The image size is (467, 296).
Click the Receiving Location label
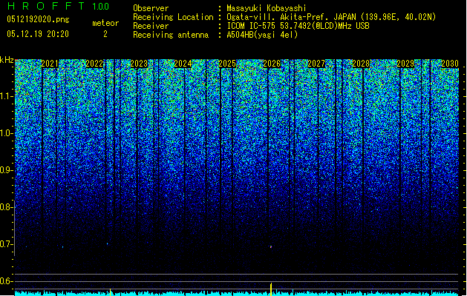(173, 17)
